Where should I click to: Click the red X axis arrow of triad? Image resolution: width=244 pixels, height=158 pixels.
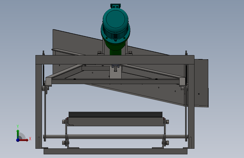click(24, 140)
